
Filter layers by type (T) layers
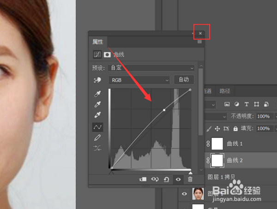click(247, 104)
